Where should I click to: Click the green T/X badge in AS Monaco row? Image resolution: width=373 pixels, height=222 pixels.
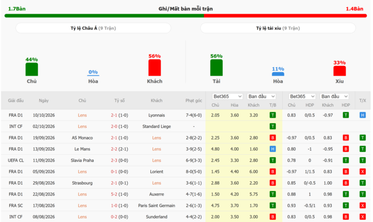(362, 138)
